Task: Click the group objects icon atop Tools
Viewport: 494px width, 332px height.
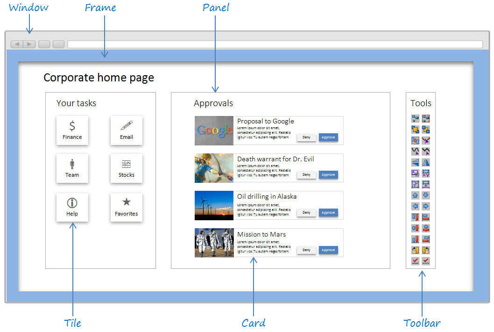Action: pyautogui.click(x=415, y=118)
